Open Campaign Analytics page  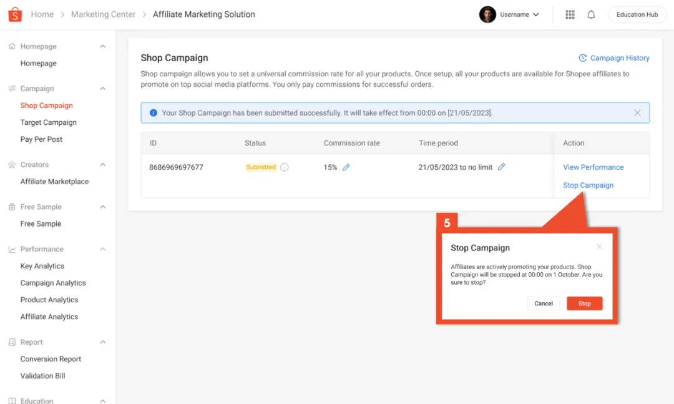coord(53,283)
